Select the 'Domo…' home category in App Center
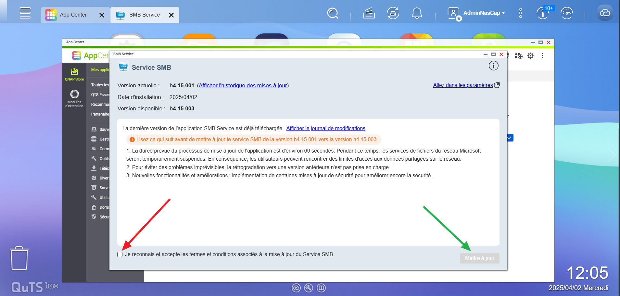The height and width of the screenshot is (296, 620). [100, 207]
